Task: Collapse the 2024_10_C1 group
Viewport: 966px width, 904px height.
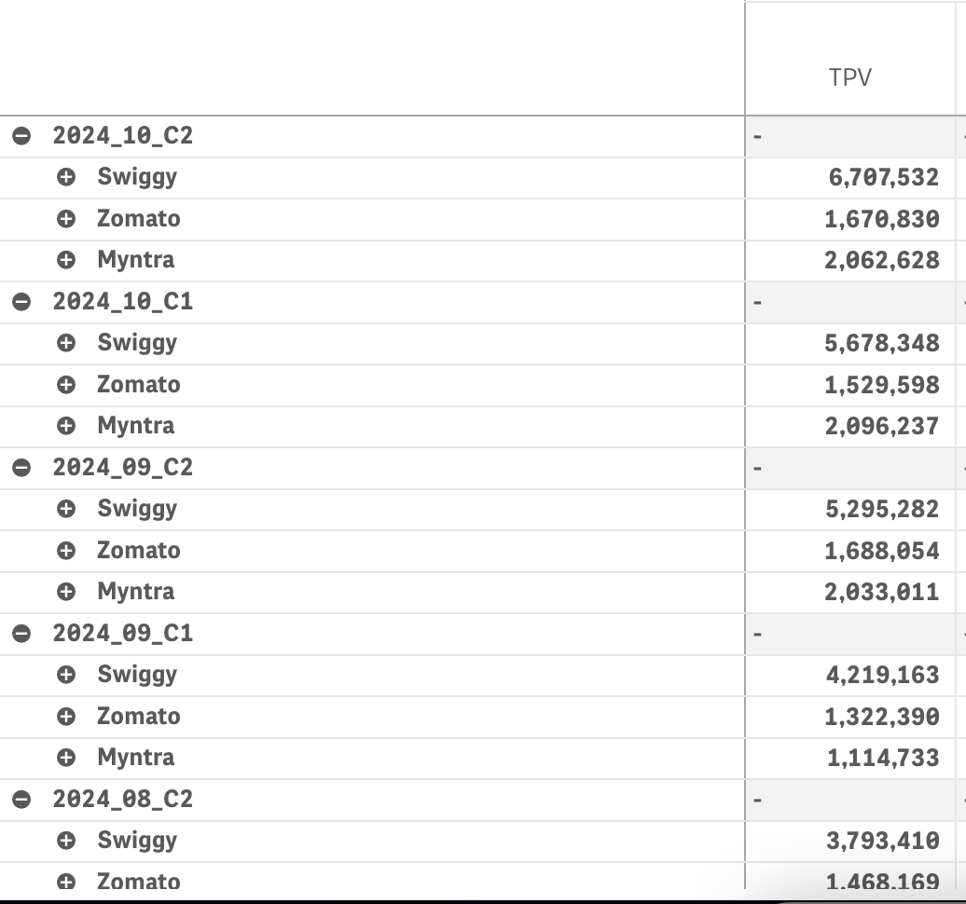Action: (x=21, y=302)
